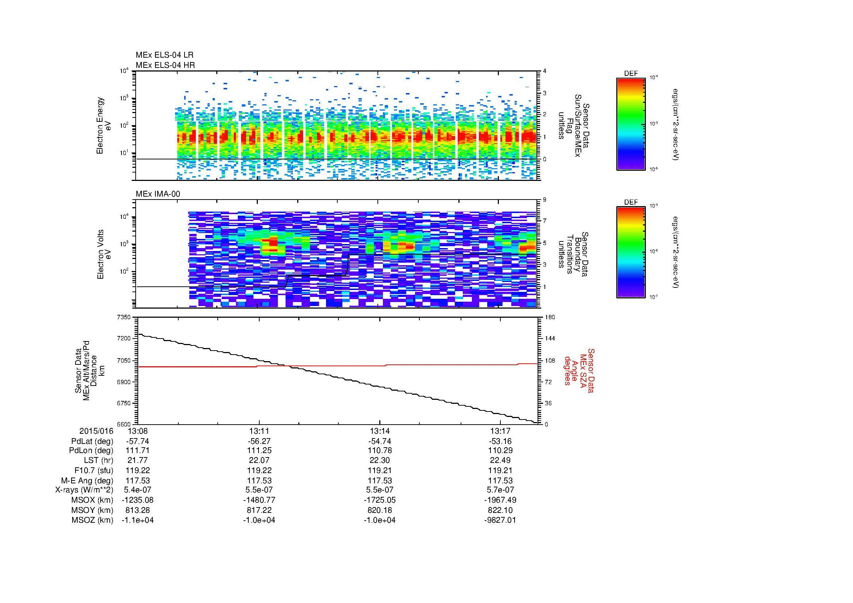853x603 pixels.
Task: Click the F10.7 value 119.22 under 13:08
Action: coord(137,471)
